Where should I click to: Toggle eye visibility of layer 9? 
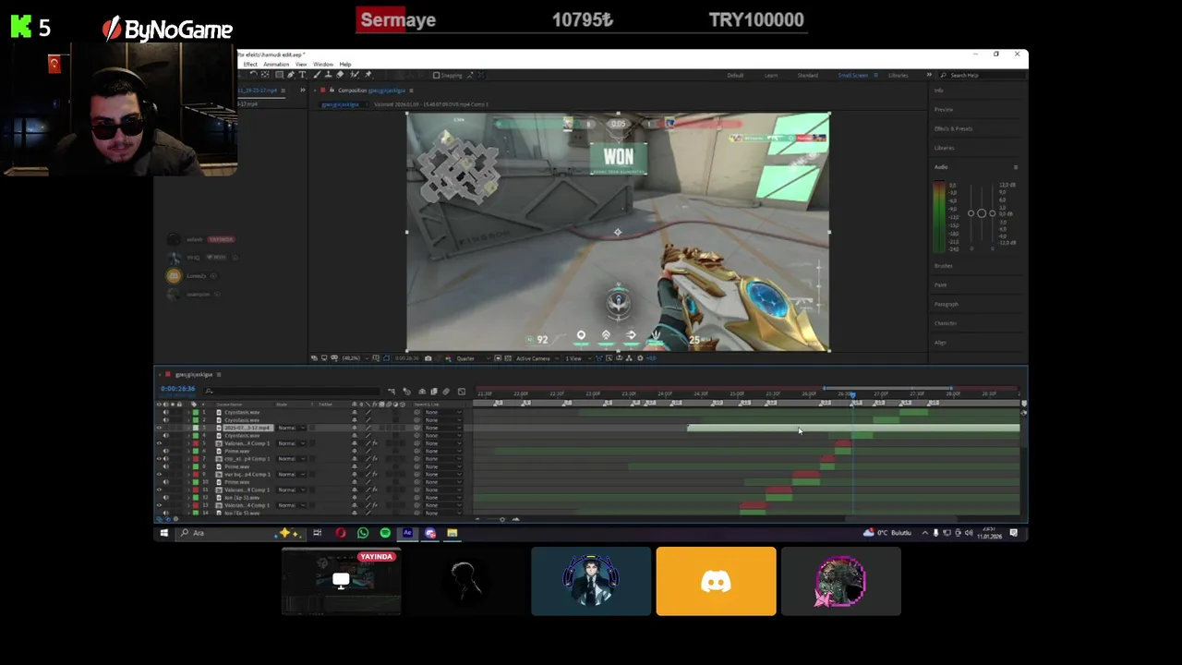click(159, 474)
